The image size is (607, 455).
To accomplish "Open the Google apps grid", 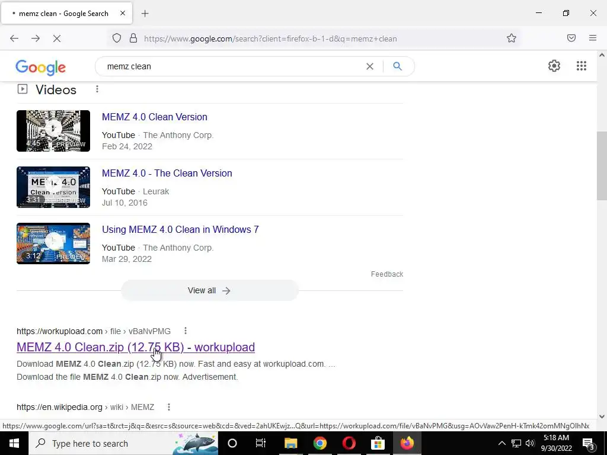I will (582, 66).
